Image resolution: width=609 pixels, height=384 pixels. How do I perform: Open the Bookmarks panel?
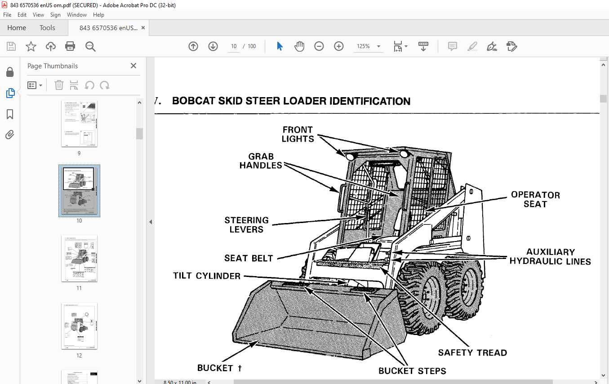click(x=10, y=114)
